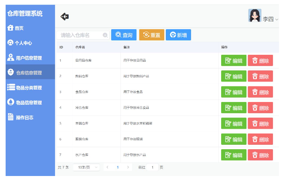Open 操作日志 menu item
Viewport: 289px width, 180px height.
[x=30, y=117]
